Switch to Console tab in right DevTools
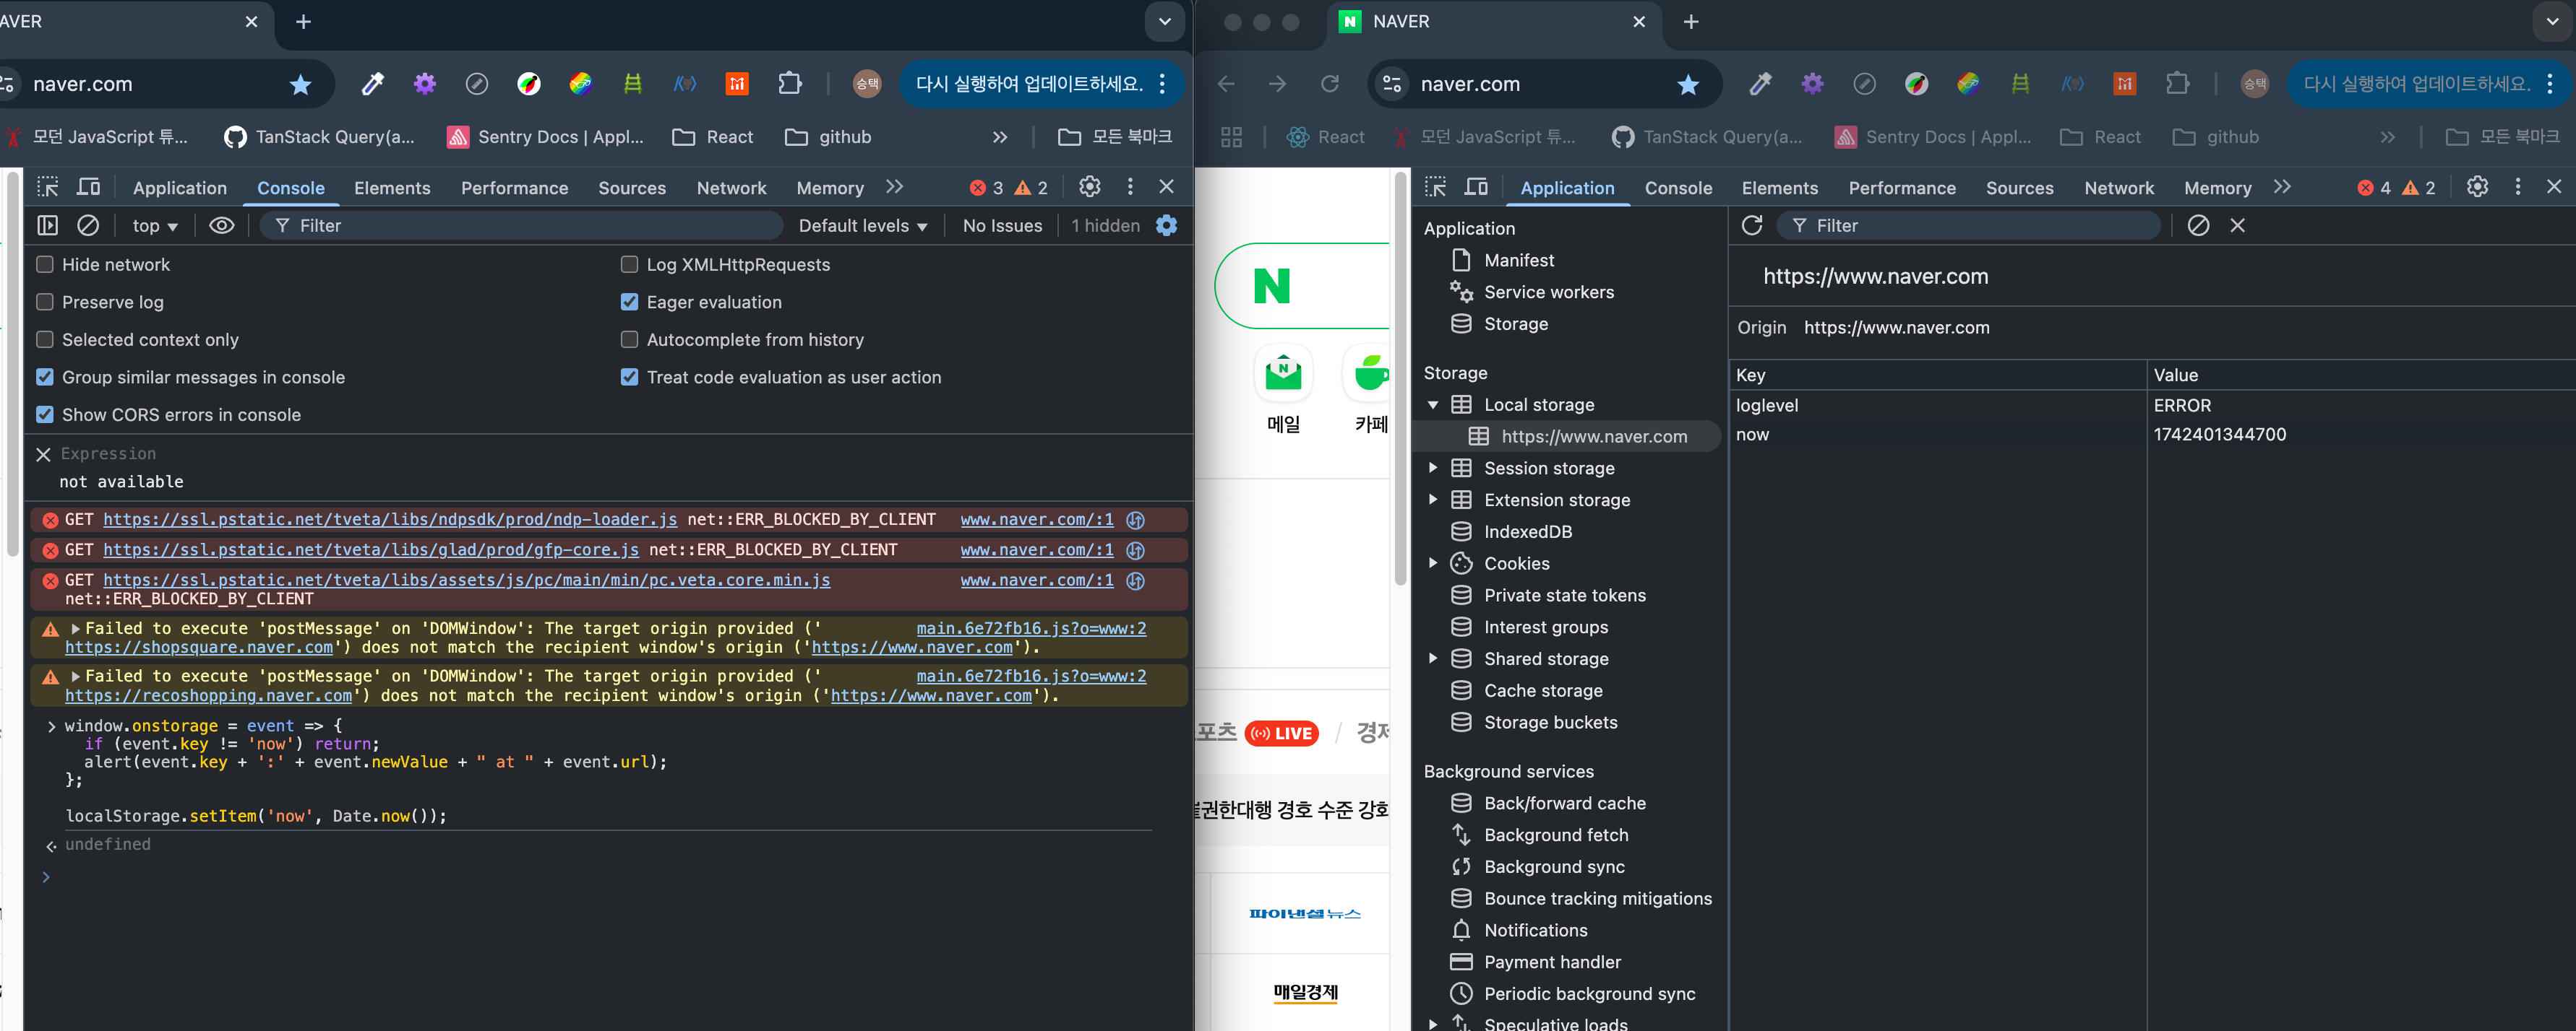Viewport: 2576px width, 1031px height. [x=1678, y=188]
